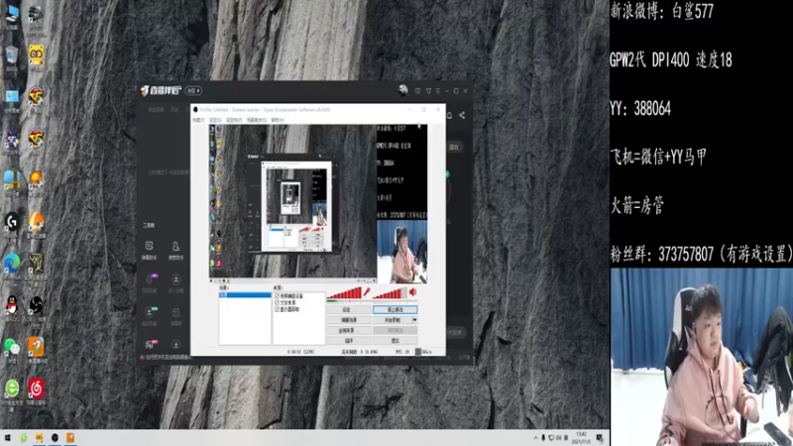Launch the green 360 browser desktop icon
Screen dimensions: 793x446
[x=12, y=390]
